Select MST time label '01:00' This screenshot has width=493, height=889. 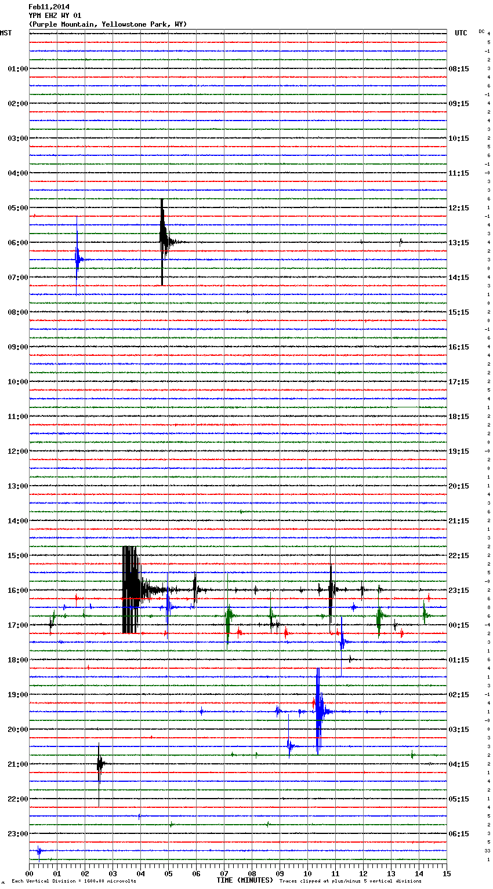[18, 69]
